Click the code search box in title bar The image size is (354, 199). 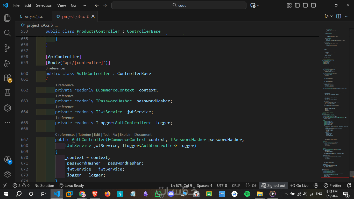pyautogui.click(x=179, y=5)
